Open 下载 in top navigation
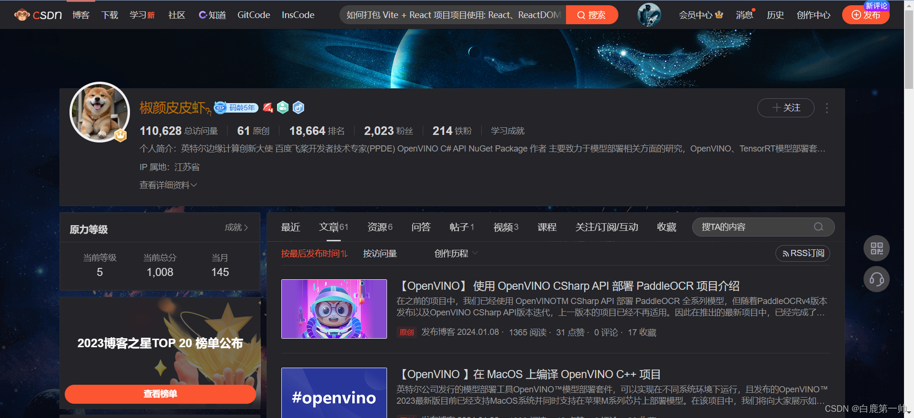Screen dimensions: 914x418 click(109, 15)
